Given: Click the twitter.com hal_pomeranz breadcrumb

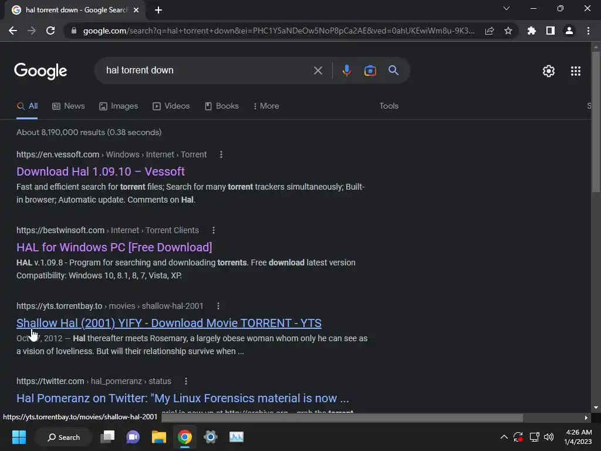Looking at the screenshot, I should (x=94, y=381).
